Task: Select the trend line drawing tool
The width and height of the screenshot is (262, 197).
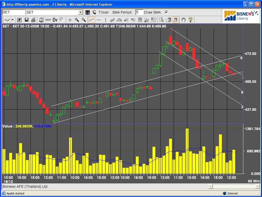Action: [92, 20]
